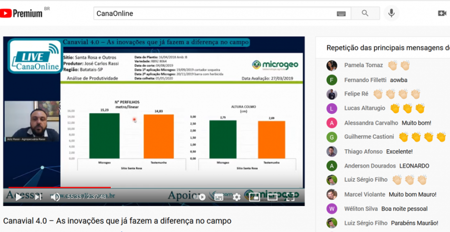Click Pamela Tomaz's avatar in chat

(x=332, y=66)
